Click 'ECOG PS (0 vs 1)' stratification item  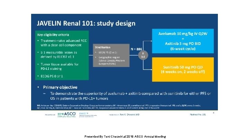pyautogui.click(x=108, y=53)
